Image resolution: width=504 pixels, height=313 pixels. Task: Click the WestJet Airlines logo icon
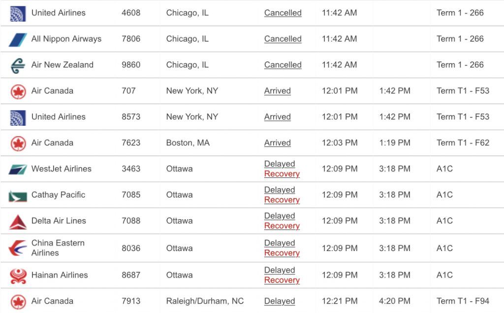(x=18, y=170)
